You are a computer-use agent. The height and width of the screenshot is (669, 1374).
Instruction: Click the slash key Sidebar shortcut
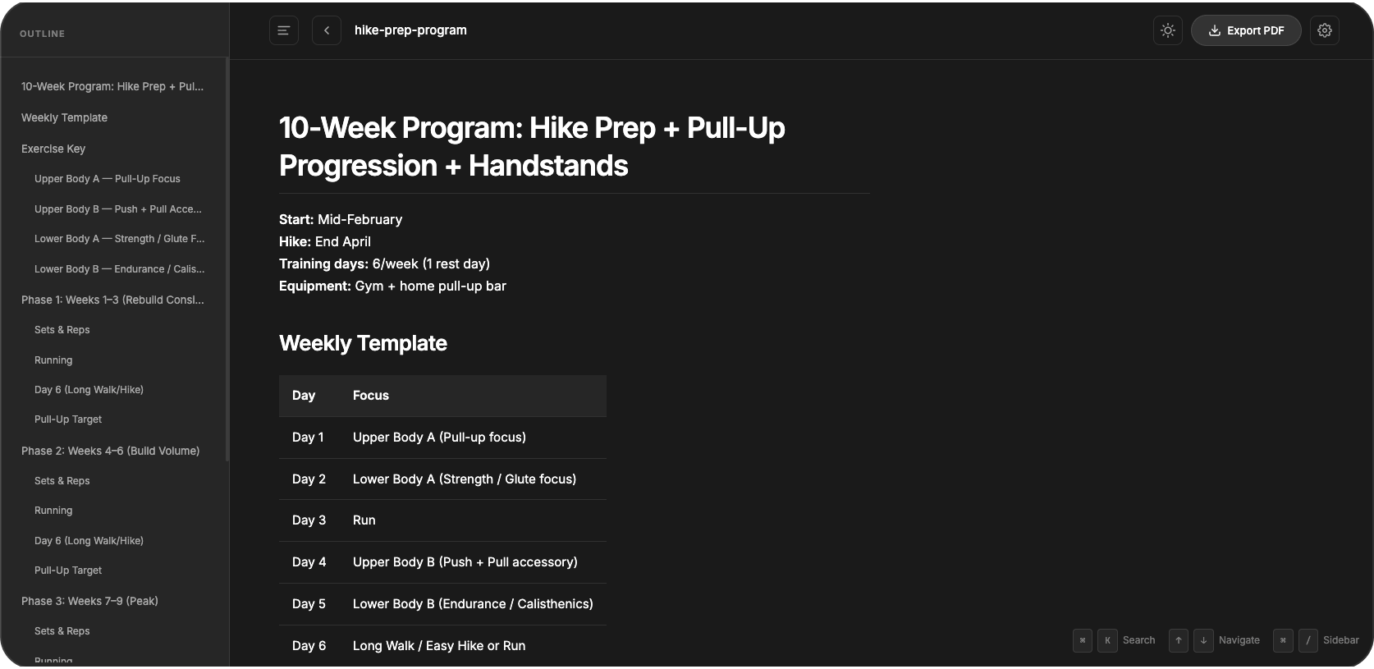click(x=1308, y=640)
